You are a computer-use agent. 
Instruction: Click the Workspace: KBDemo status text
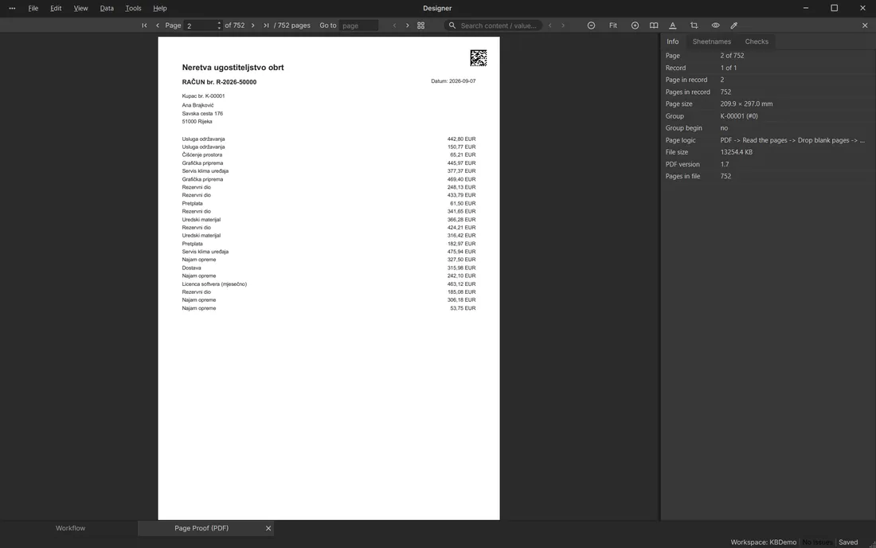pyautogui.click(x=763, y=542)
